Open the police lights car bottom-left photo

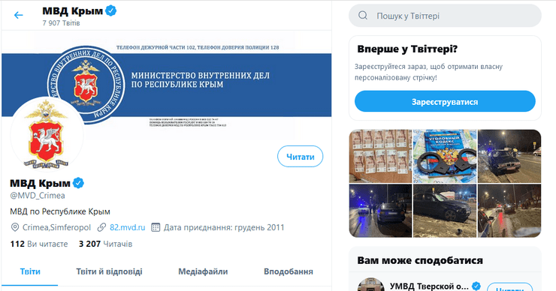(x=380, y=211)
